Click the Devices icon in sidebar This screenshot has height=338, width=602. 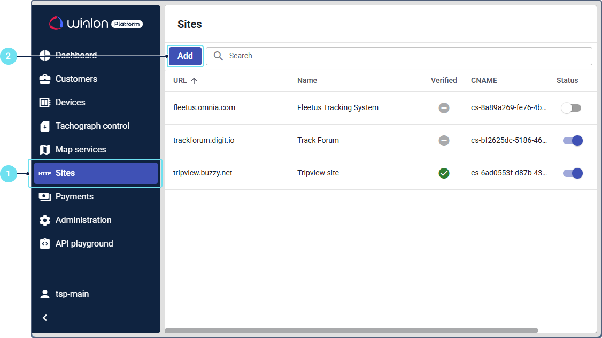point(45,103)
